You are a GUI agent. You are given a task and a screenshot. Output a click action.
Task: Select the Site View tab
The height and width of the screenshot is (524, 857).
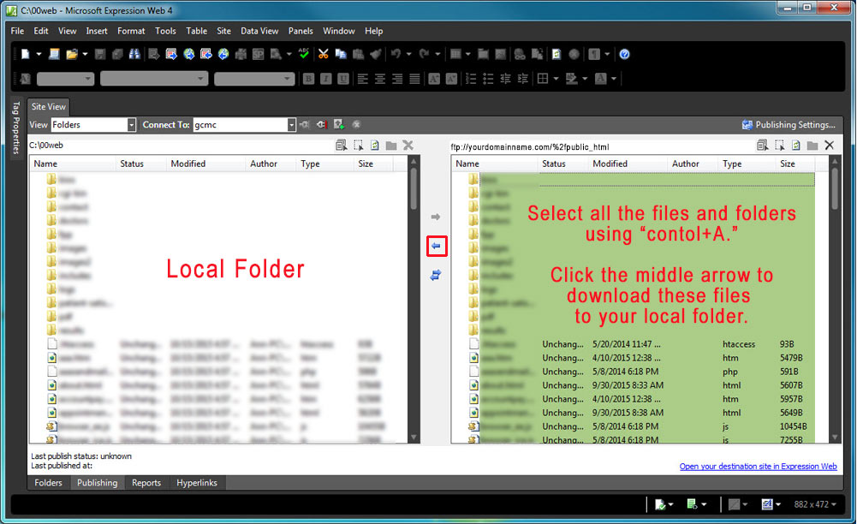(x=48, y=106)
